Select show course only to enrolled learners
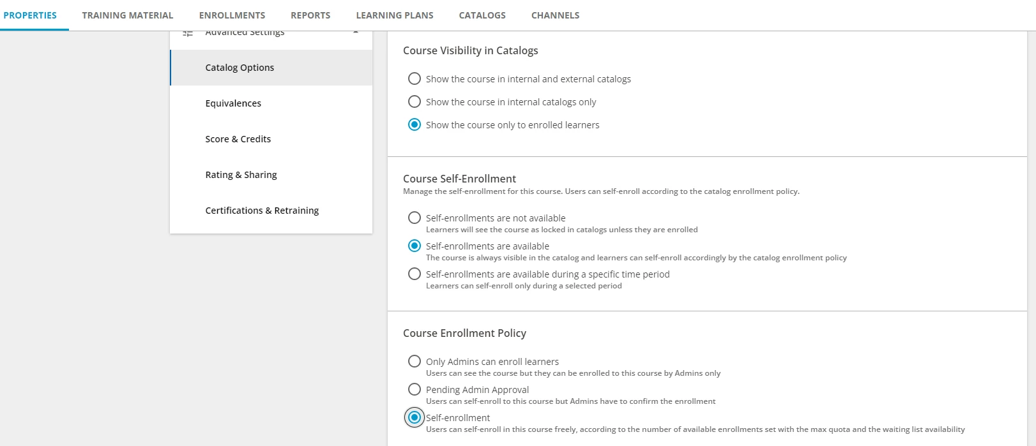 point(415,124)
